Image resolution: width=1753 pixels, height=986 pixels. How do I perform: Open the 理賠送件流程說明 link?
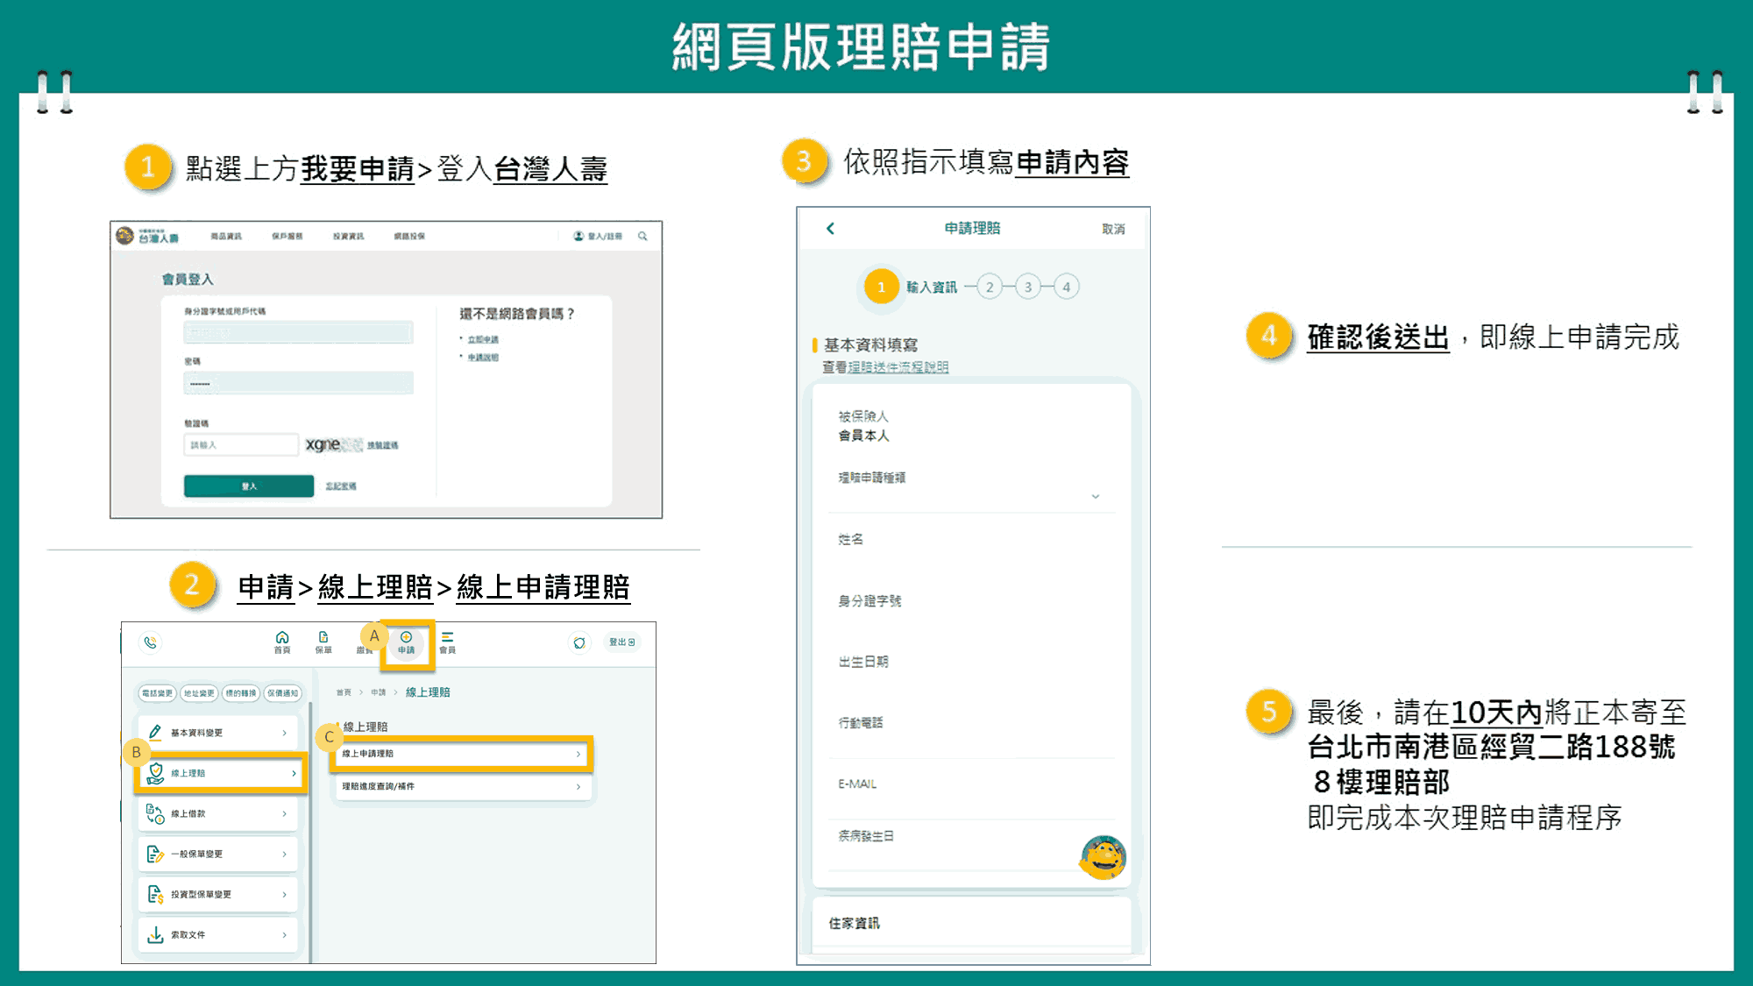point(898,366)
